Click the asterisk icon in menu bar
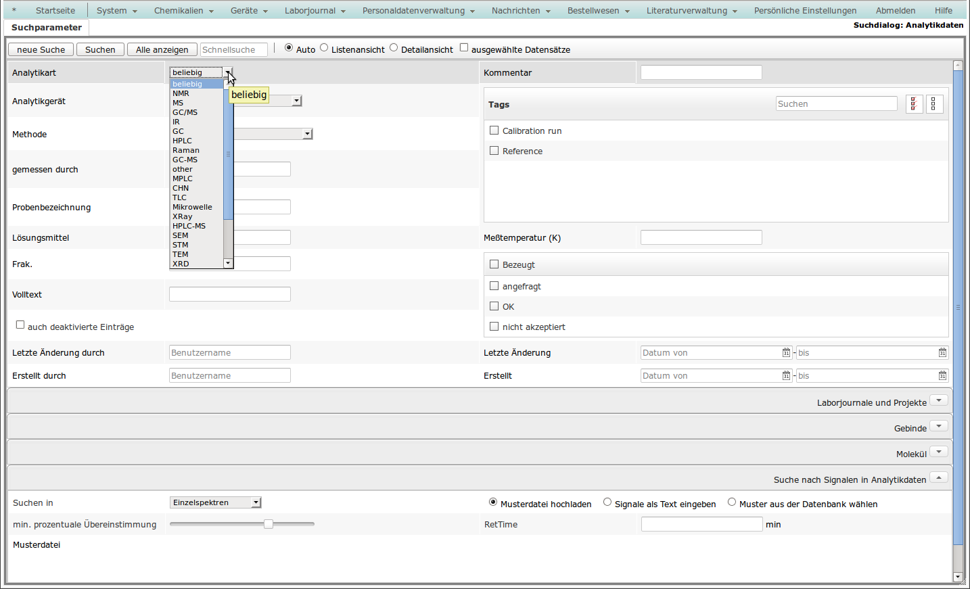Viewport: 970px width, 589px height. (x=14, y=11)
